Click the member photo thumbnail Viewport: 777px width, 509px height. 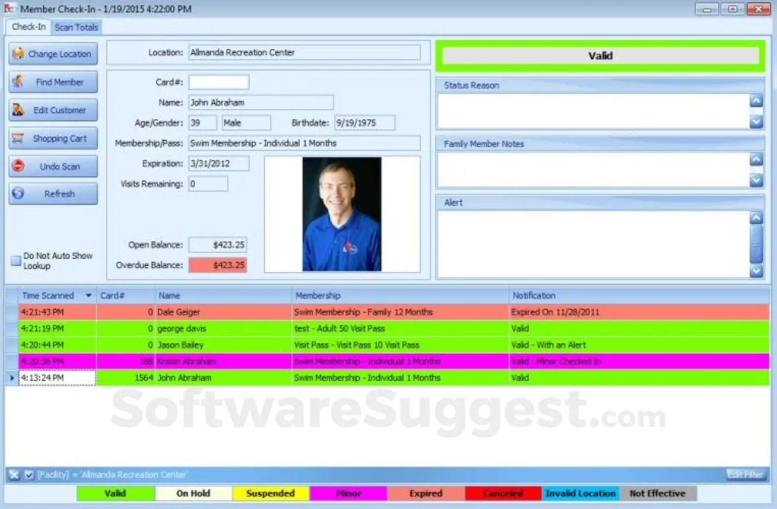pyautogui.click(x=342, y=214)
